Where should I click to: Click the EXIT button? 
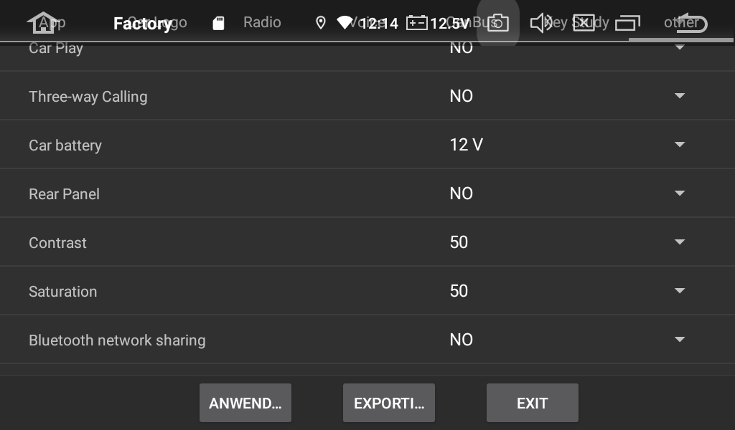532,403
